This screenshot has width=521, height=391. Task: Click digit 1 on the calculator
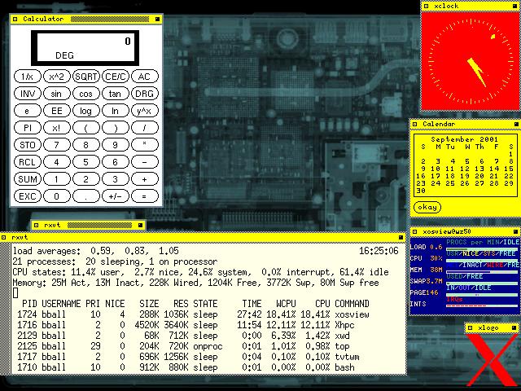[57, 179]
